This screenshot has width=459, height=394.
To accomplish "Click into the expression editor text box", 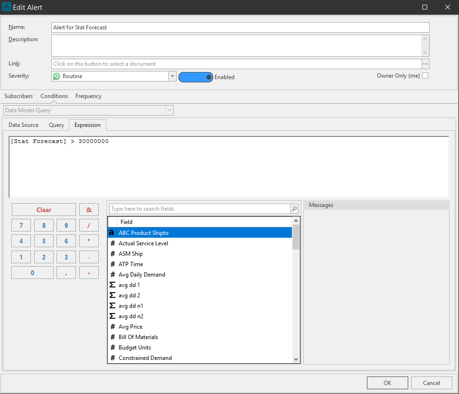I will pos(229,167).
